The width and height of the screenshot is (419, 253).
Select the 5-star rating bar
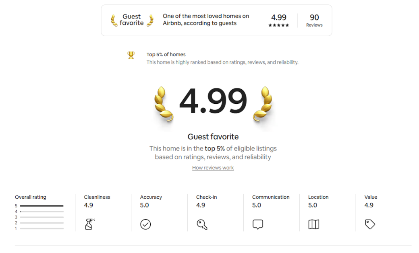[41, 206]
